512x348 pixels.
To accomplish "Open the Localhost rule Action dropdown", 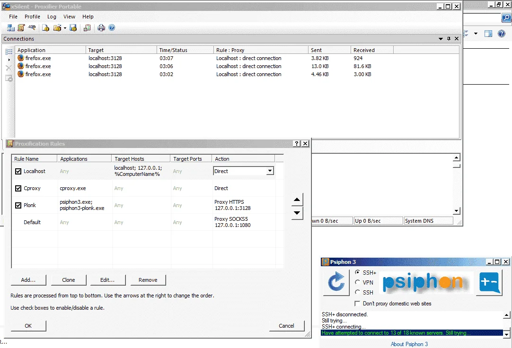I will click(x=270, y=171).
